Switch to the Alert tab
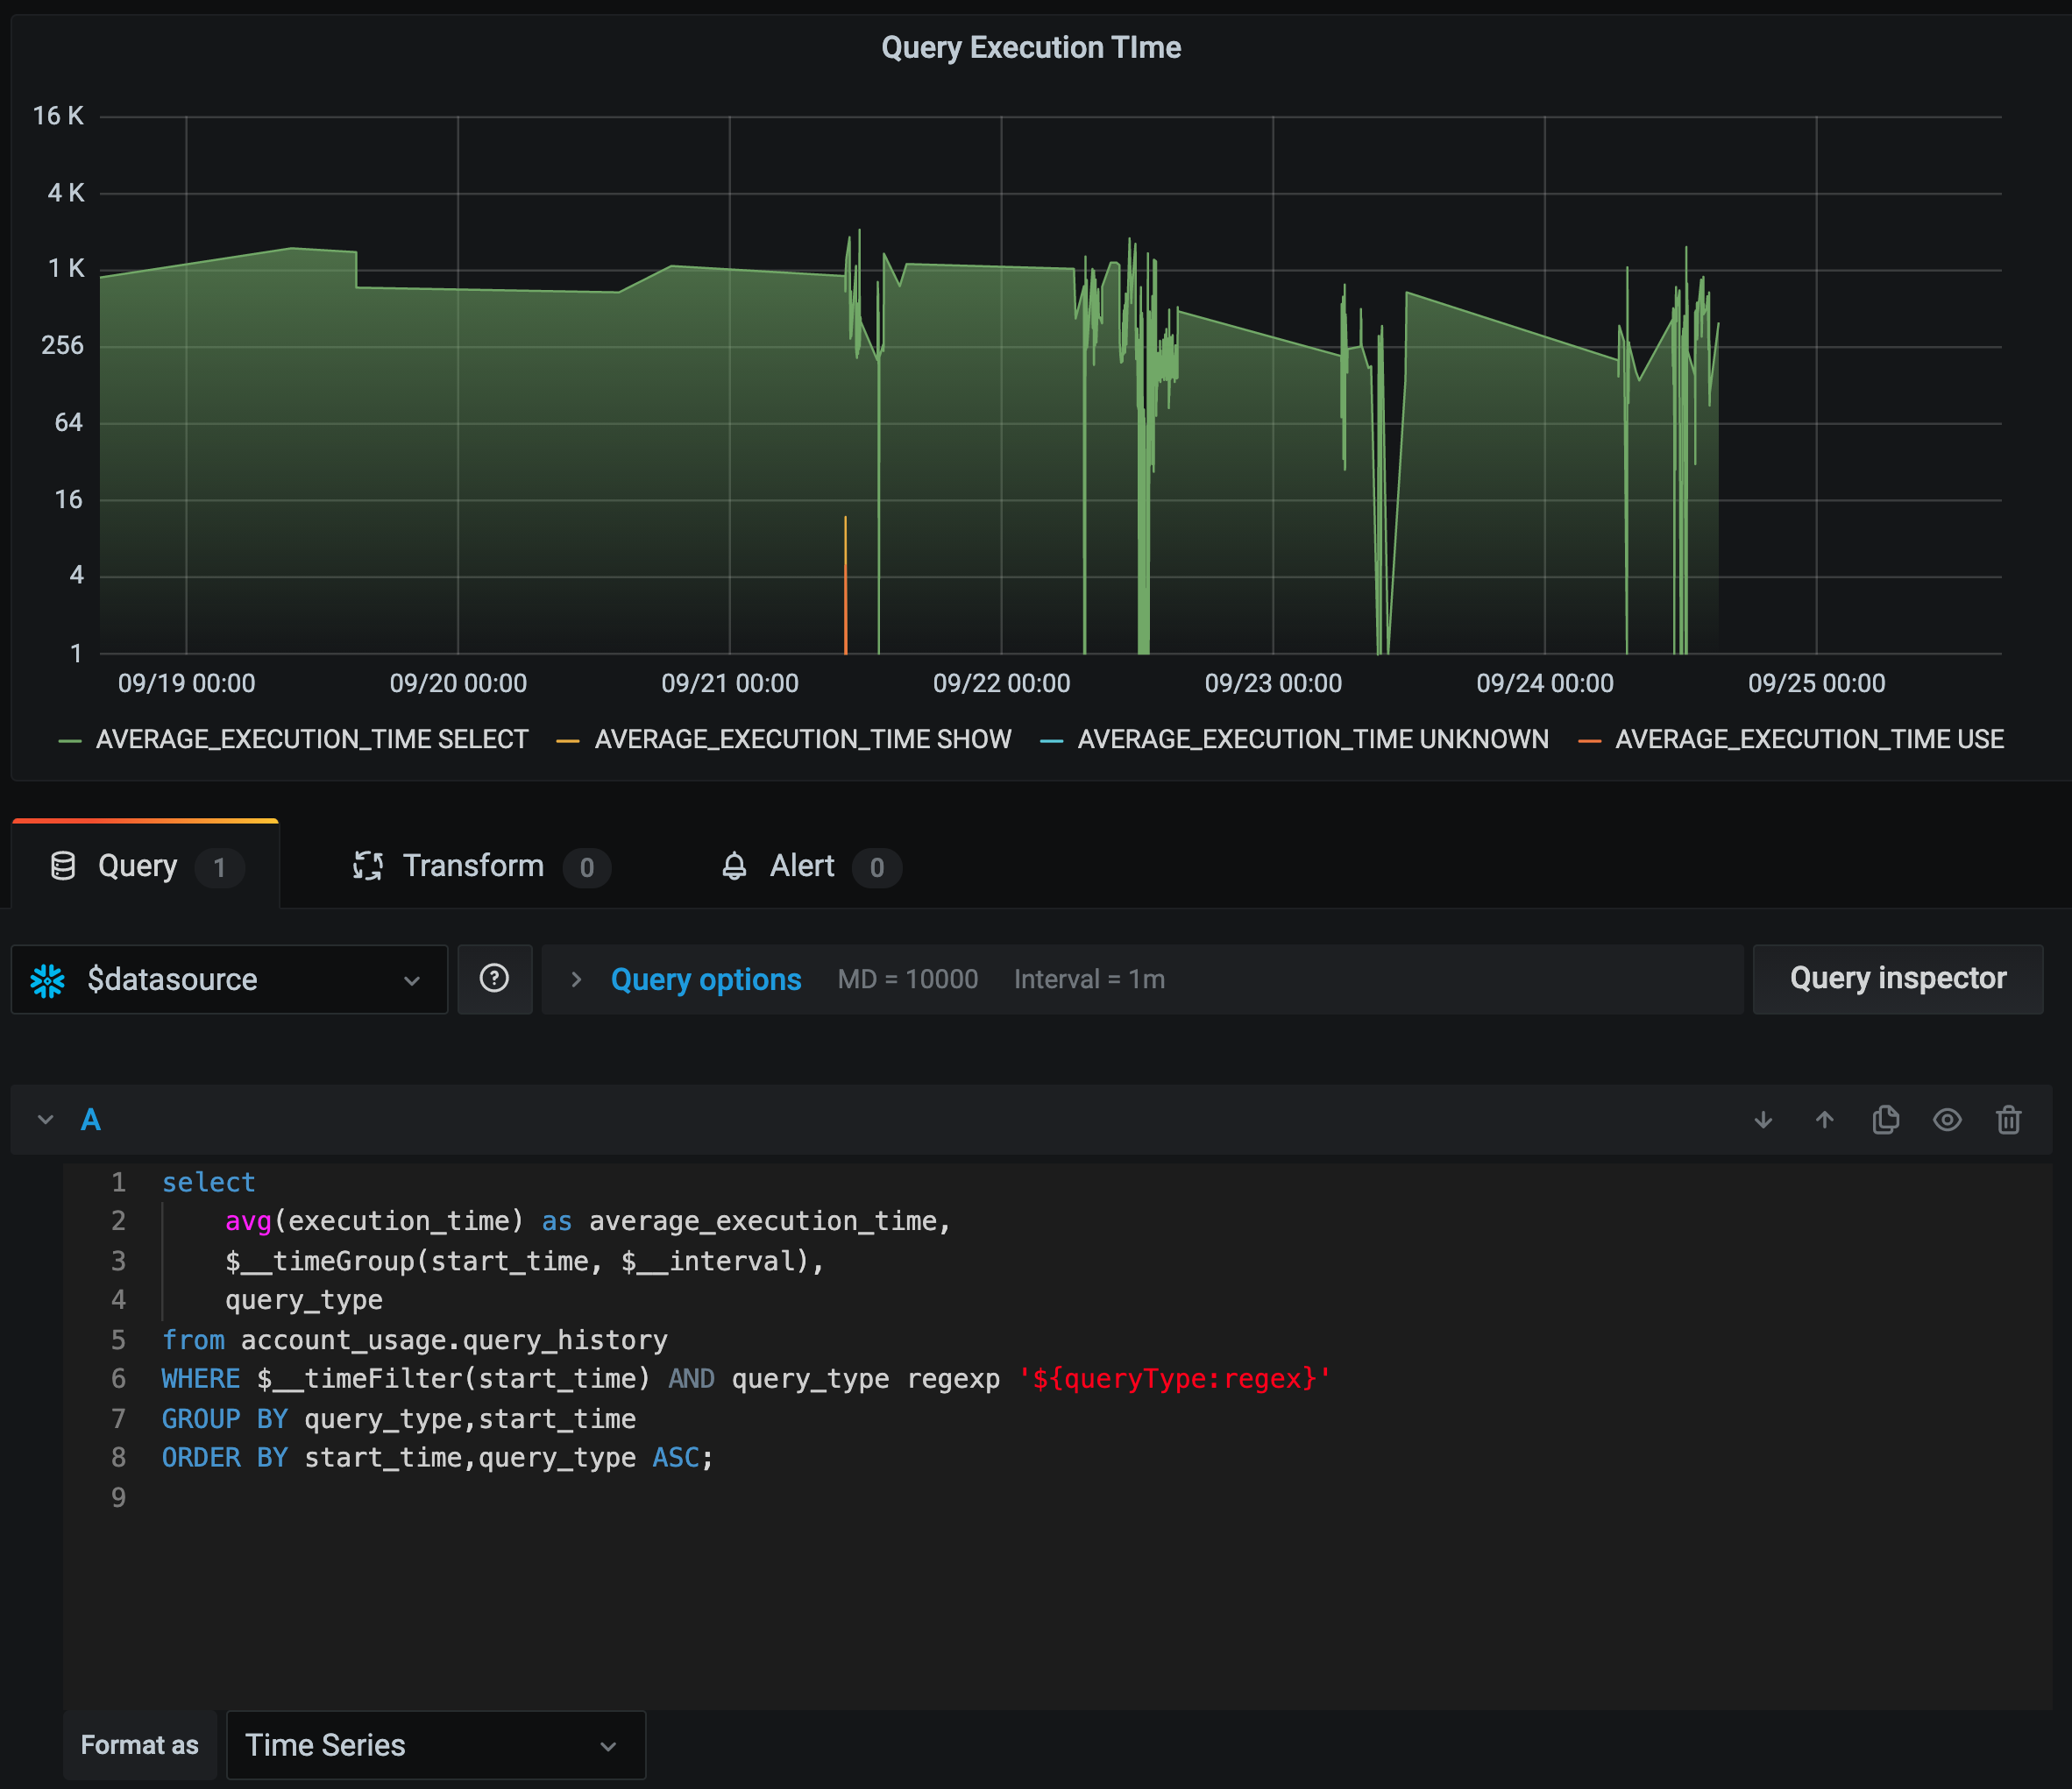 810,866
